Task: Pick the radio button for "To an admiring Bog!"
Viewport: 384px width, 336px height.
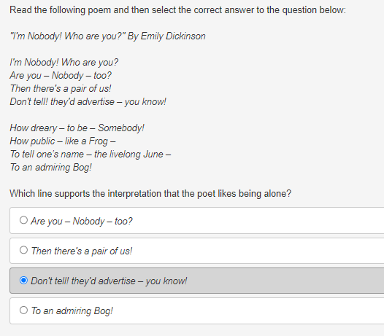Action: [23, 310]
